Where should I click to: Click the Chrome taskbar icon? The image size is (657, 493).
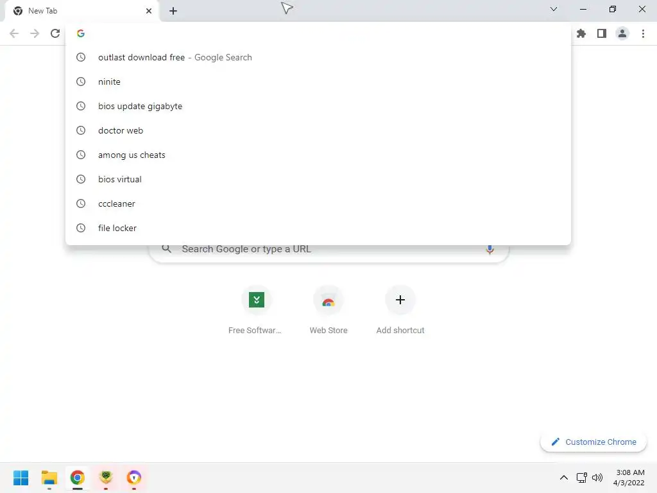(78, 478)
